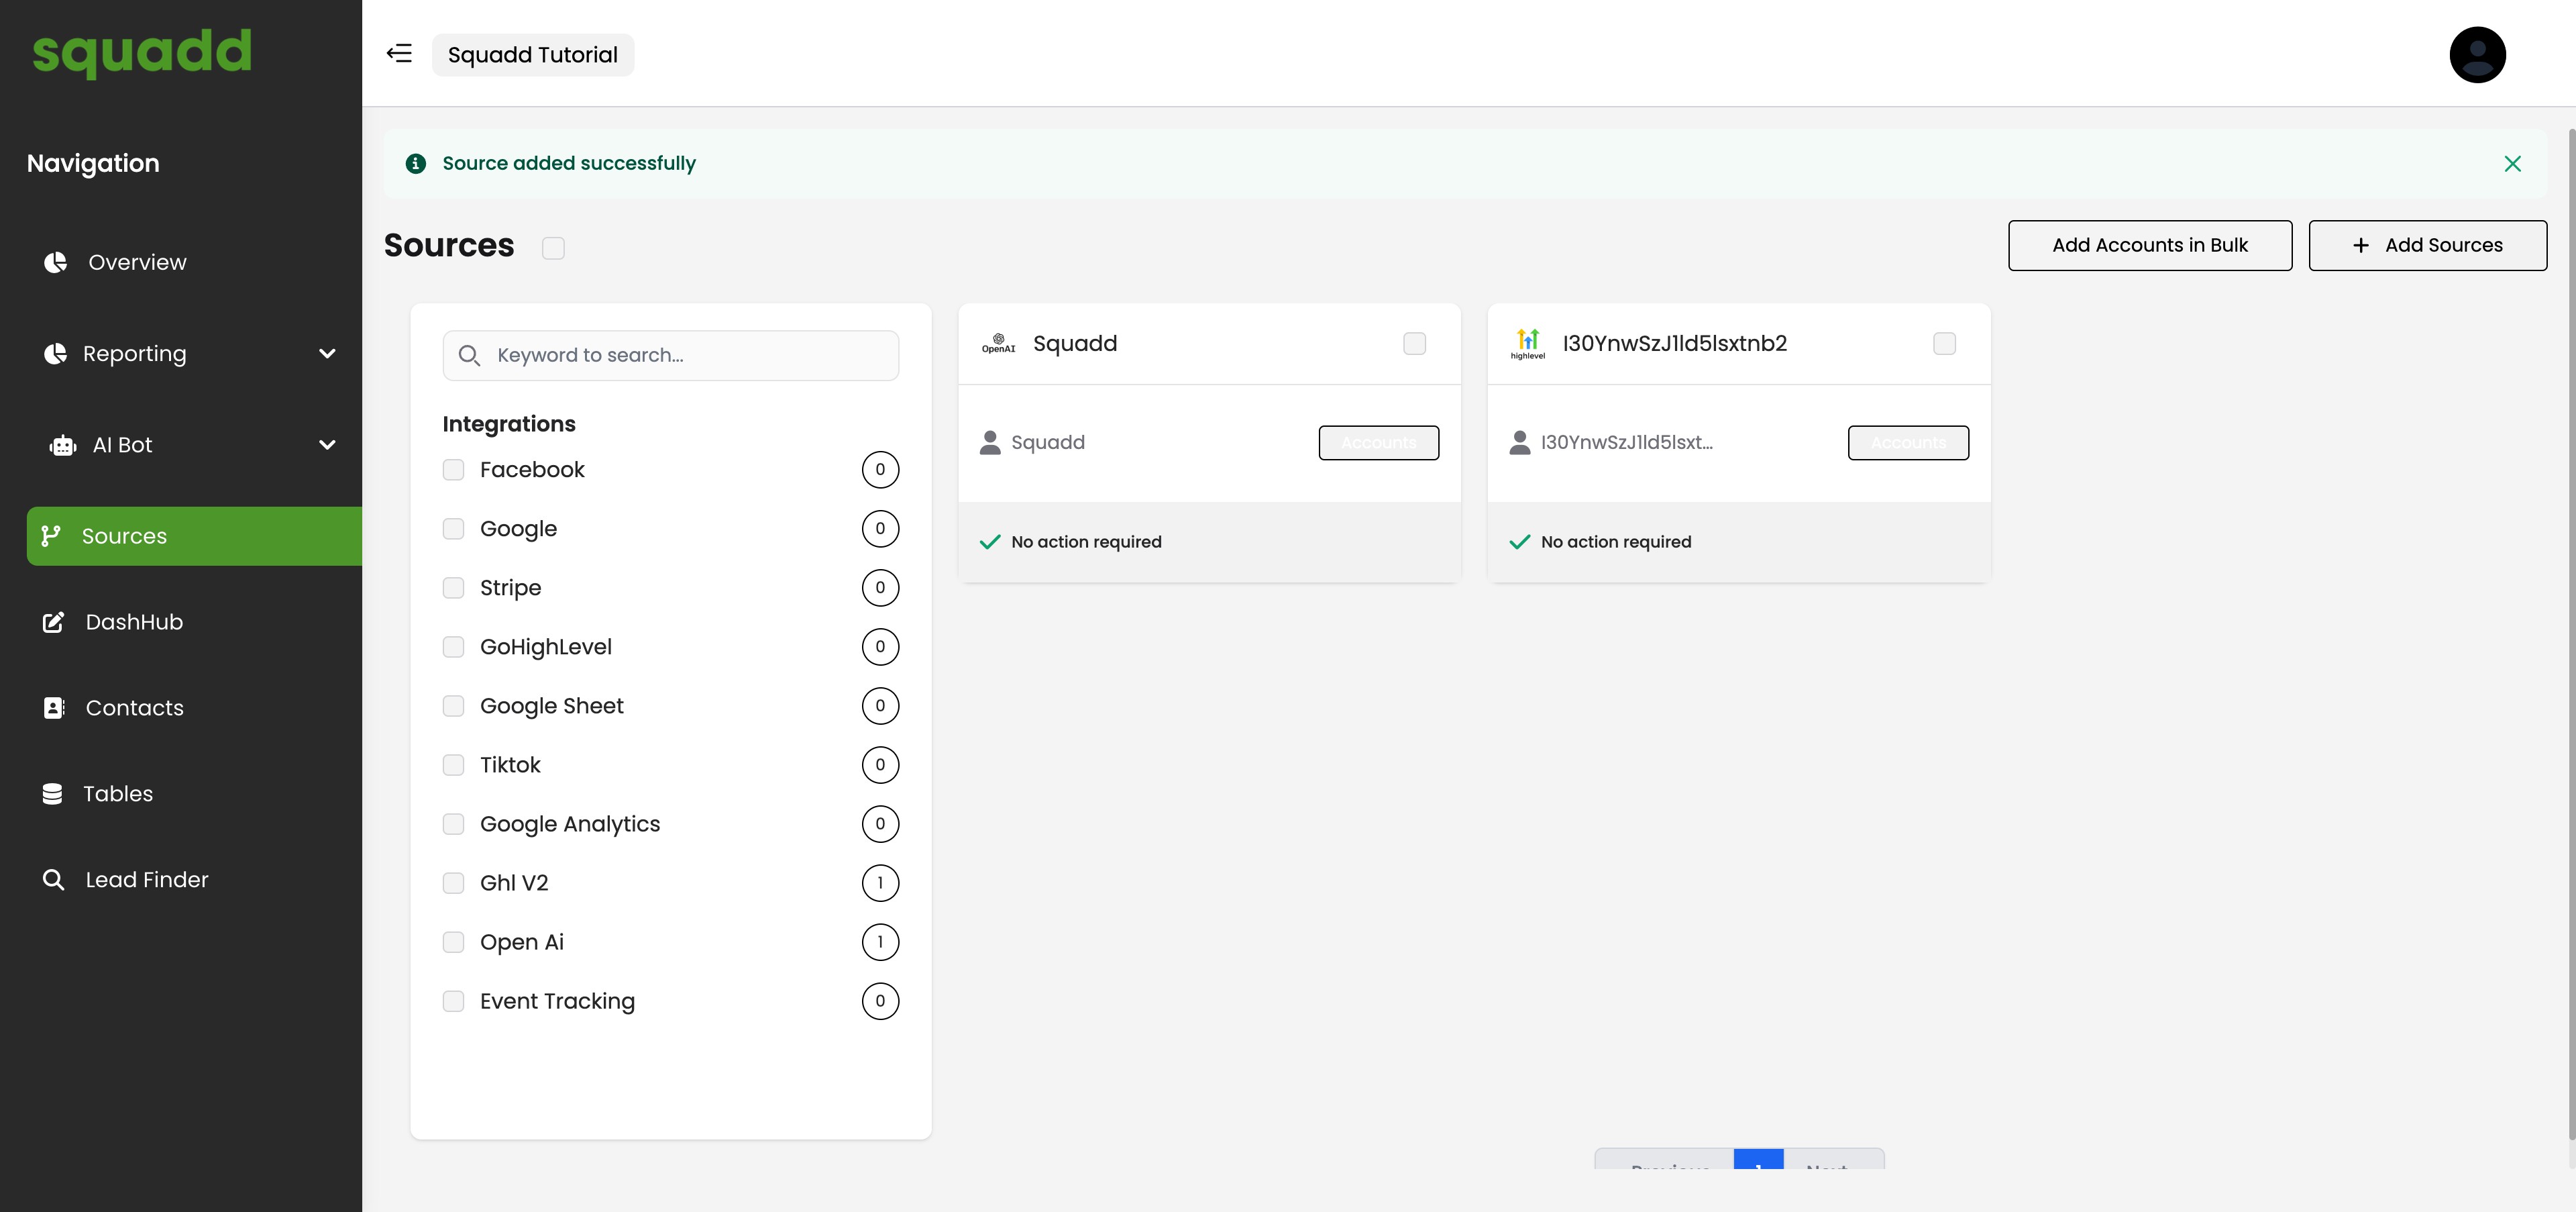Image resolution: width=2576 pixels, height=1212 pixels.
Task: Click the squadd logo
Action: tap(142, 52)
